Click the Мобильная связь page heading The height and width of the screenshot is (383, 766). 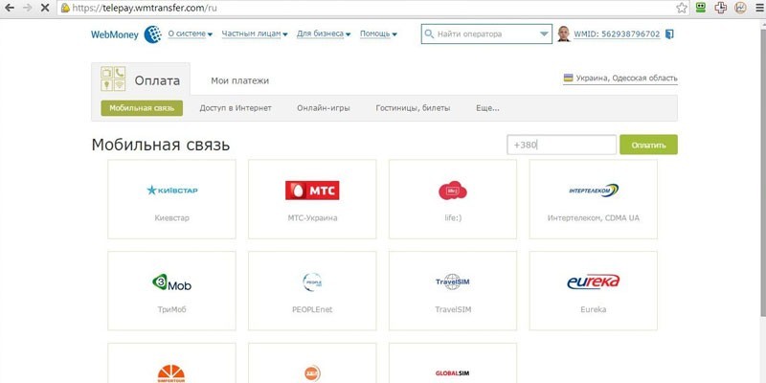160,146
